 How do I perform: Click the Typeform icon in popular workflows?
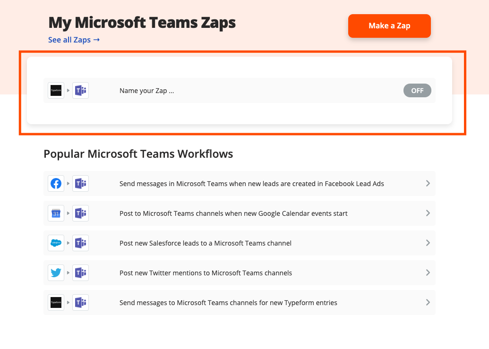coord(56,302)
